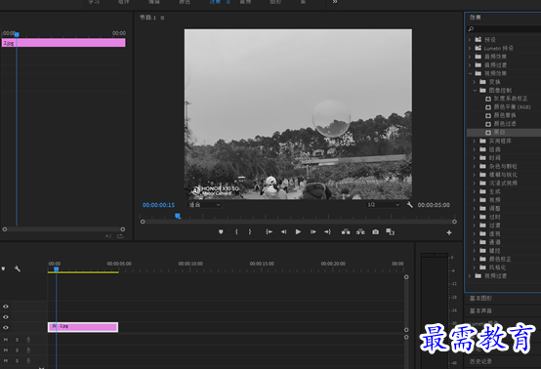Expand the 颜色校正 folder
Viewport: 541px width, 369px height.
tap(475, 259)
